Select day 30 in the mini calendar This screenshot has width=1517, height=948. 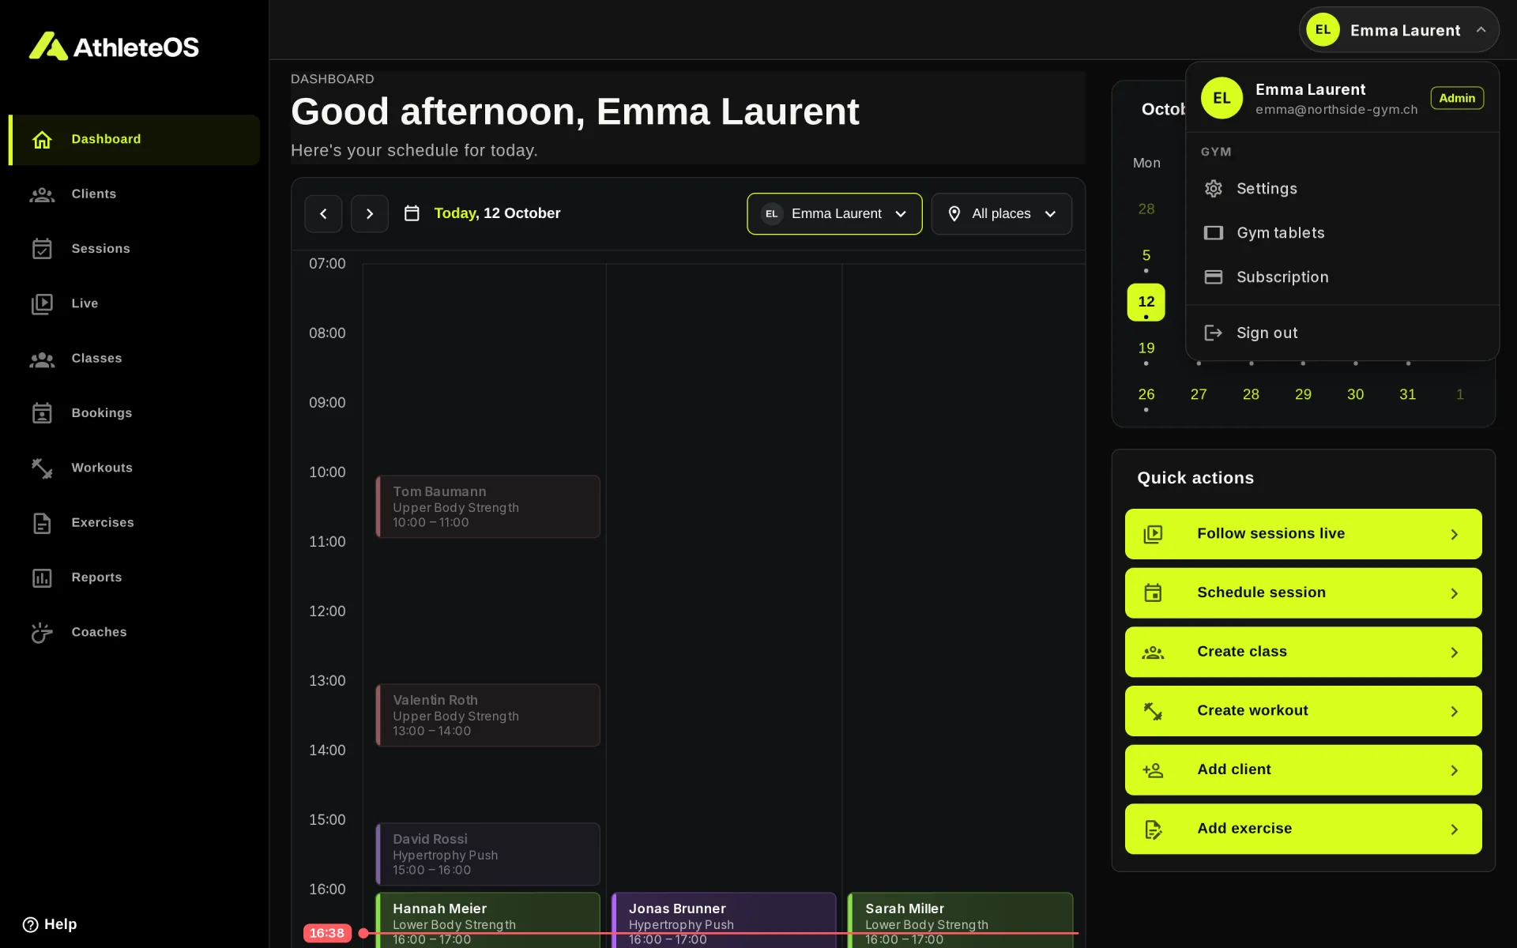pos(1355,395)
